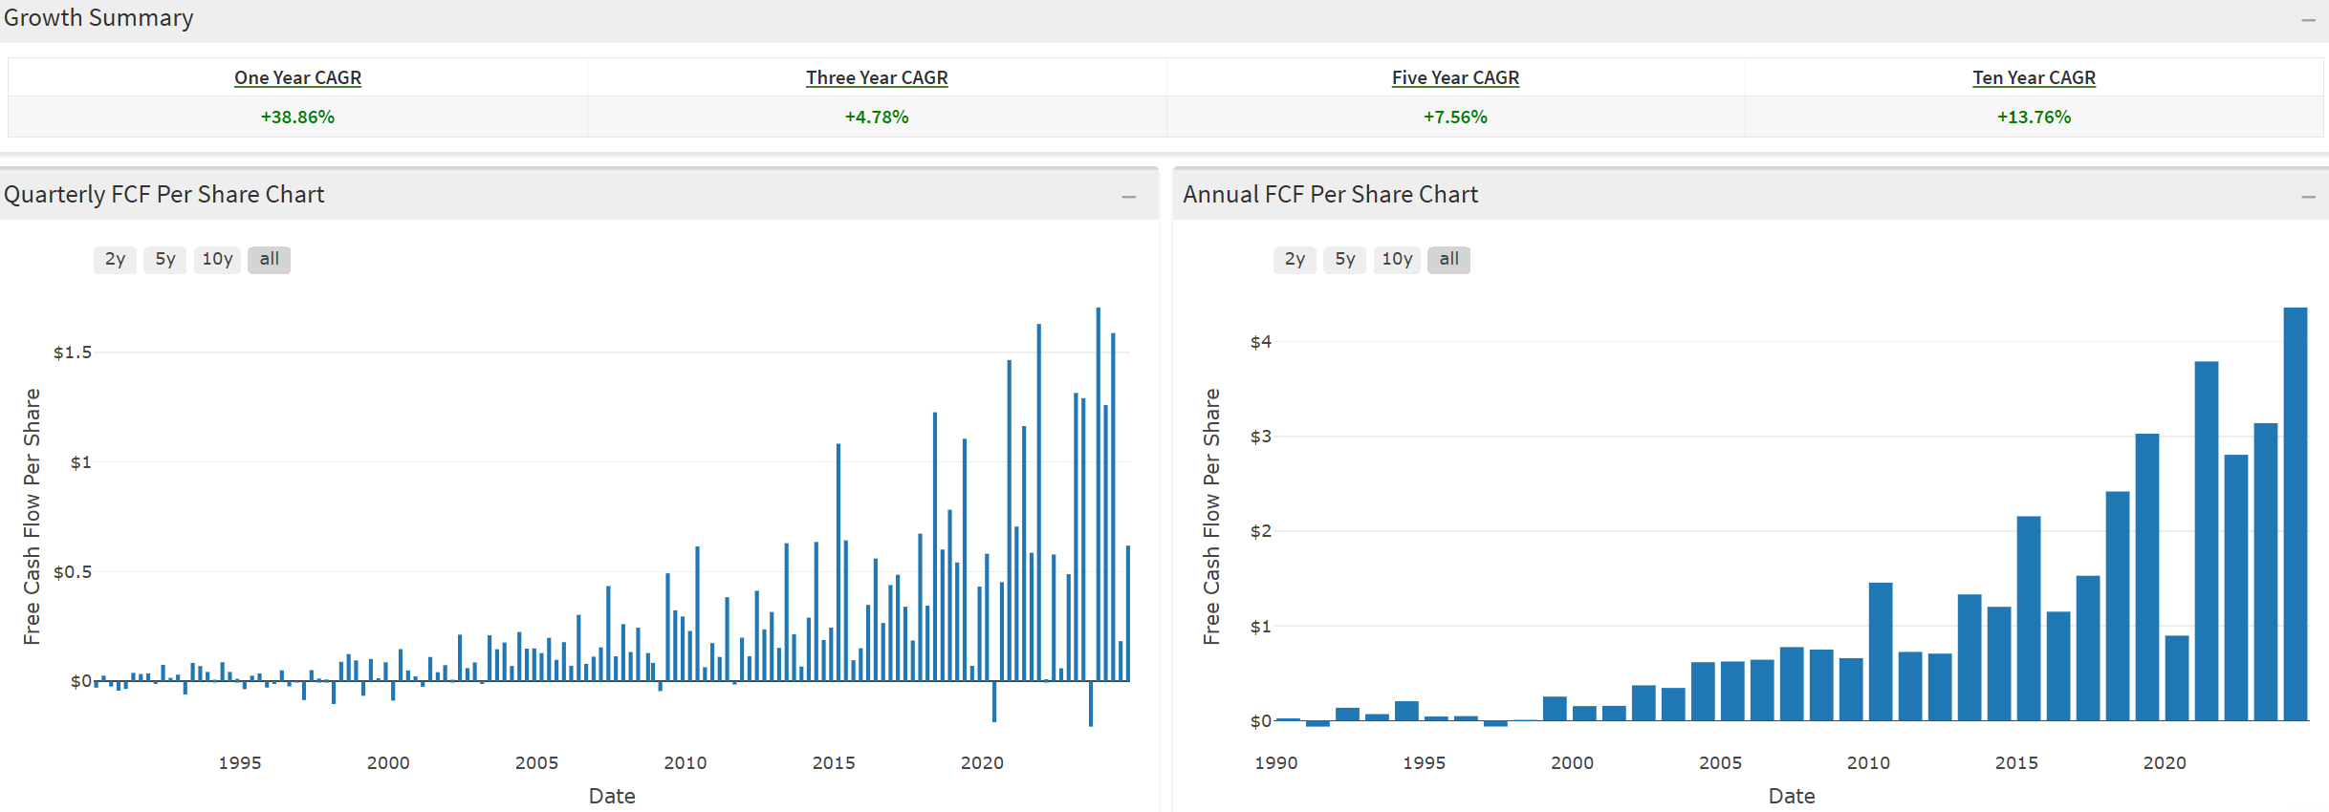Select 5y range on the quarterly chart

165,259
